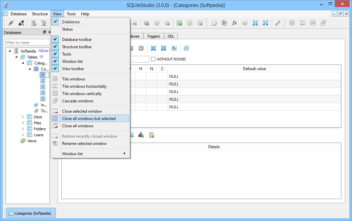Click the edit trigger gear icon
Screen dimensions: 352x221
click(157, 23)
